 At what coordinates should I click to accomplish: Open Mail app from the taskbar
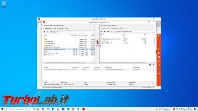[x=68, y=109]
